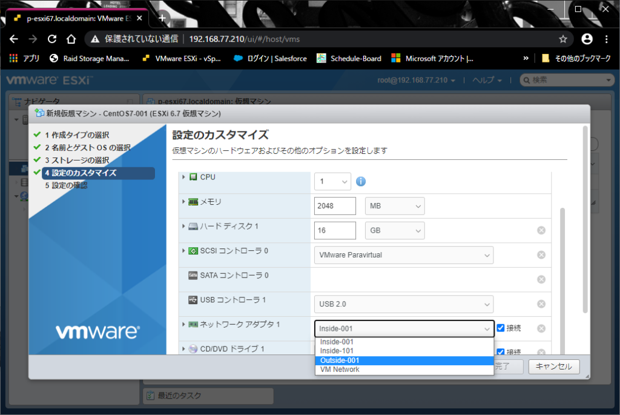Go to the browser home page
620x415 pixels.
tap(71, 39)
